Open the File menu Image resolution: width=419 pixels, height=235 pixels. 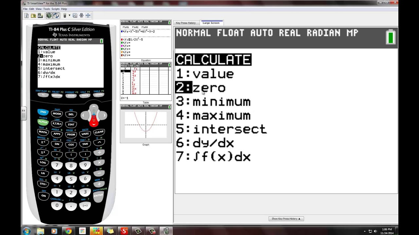(x=25, y=9)
